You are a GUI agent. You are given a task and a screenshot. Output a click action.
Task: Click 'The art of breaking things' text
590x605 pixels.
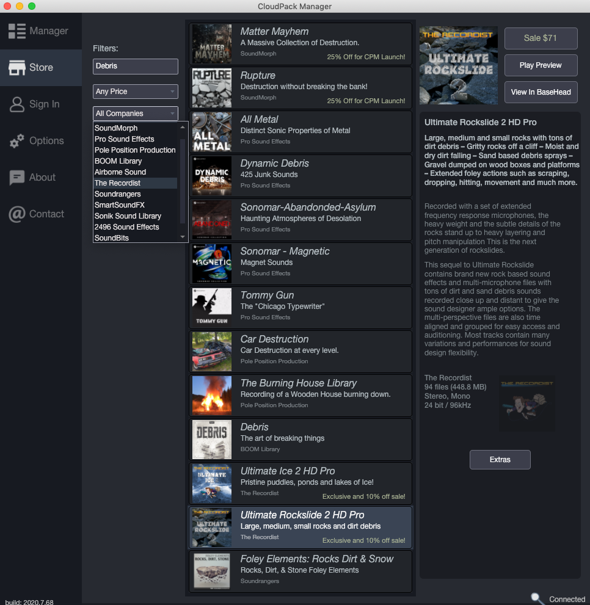tap(282, 438)
